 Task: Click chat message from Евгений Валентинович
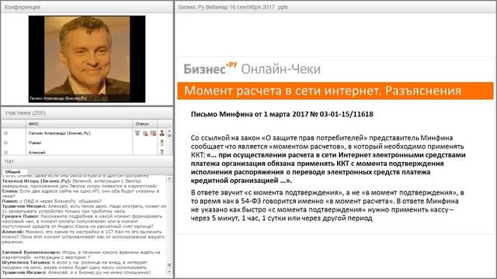coord(81,255)
